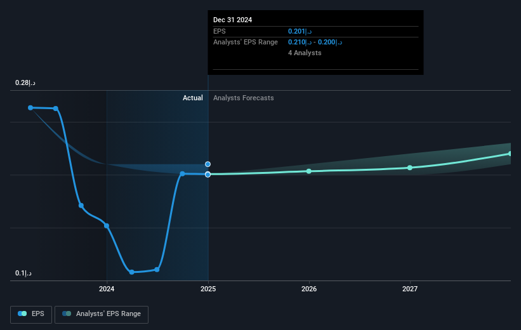
Task: Click the tooltip range value 0.200
Action: pos(330,43)
